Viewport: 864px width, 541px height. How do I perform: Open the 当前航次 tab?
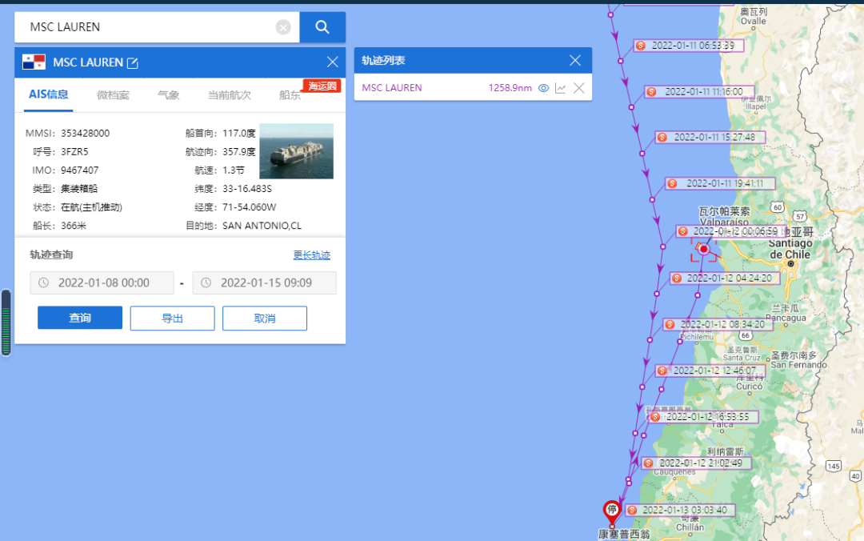pyautogui.click(x=230, y=95)
